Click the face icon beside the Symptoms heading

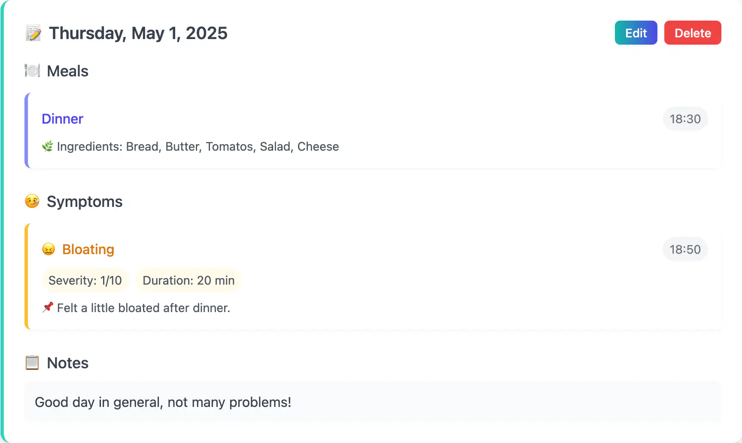(x=31, y=201)
